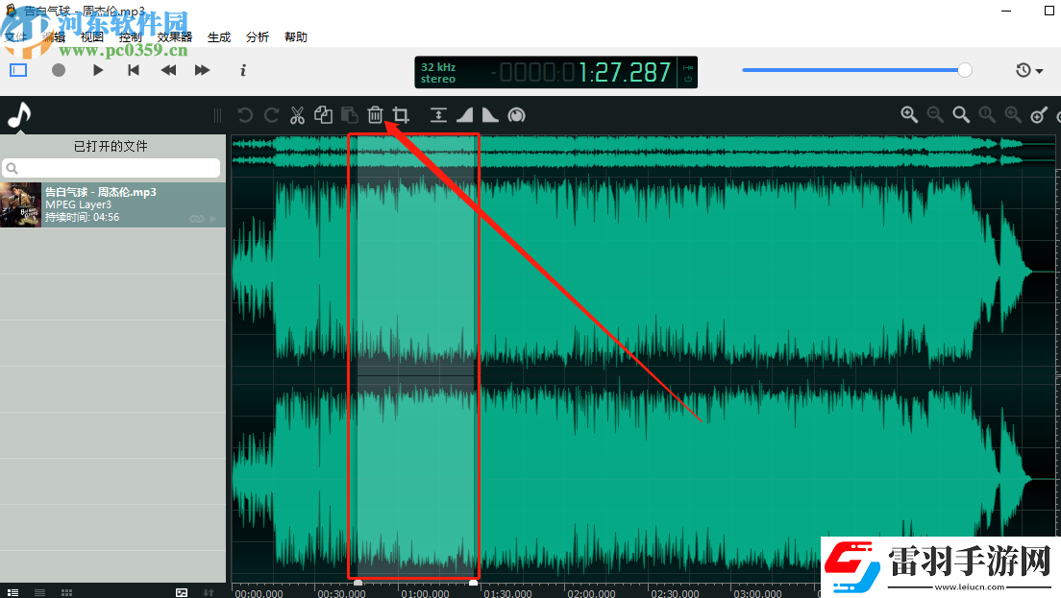Select the Trim tool icon
The width and height of the screenshot is (1061, 598).
coord(401,114)
